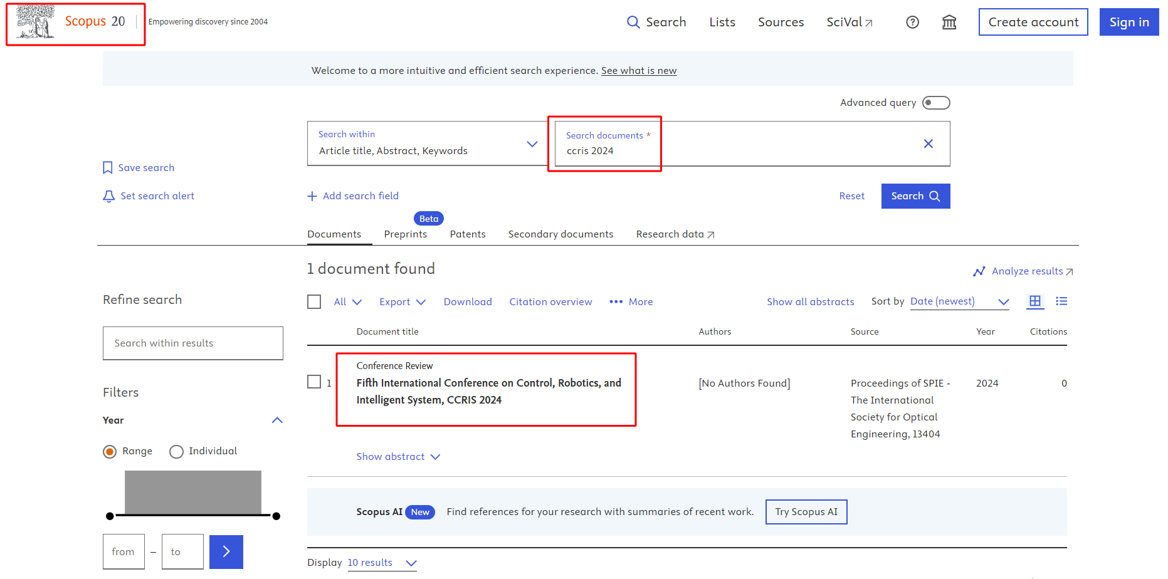Viewport: 1168px width, 579px height.
Task: Open the Sort by Date (newest) dropdown
Action: click(x=960, y=301)
